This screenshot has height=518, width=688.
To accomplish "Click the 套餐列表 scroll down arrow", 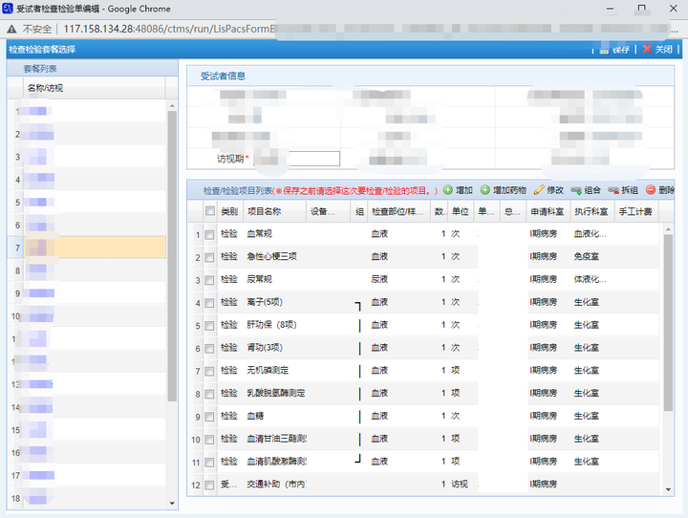I will (x=172, y=504).
